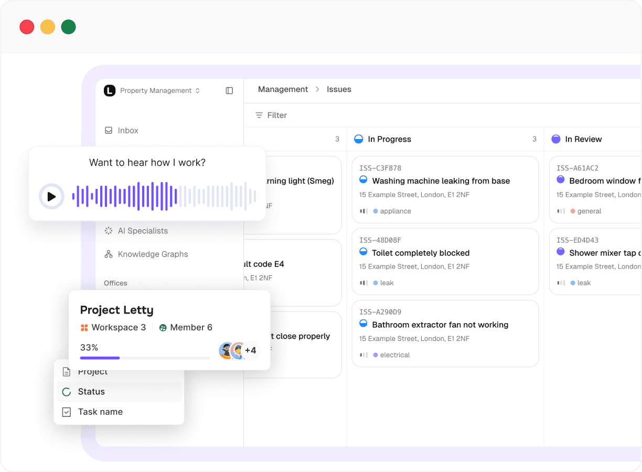
Task: Toggle the sidebar panel icon
Action: [x=229, y=91]
